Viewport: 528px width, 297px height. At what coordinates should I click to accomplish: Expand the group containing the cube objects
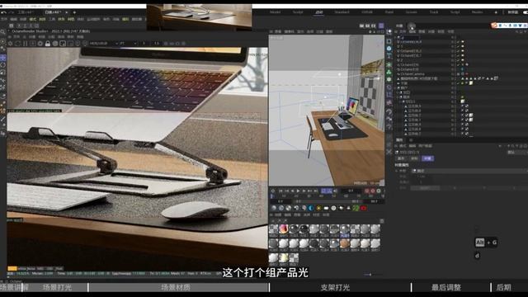click(x=399, y=101)
